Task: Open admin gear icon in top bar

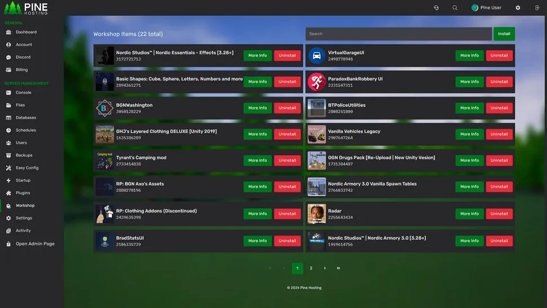Action: (518, 8)
